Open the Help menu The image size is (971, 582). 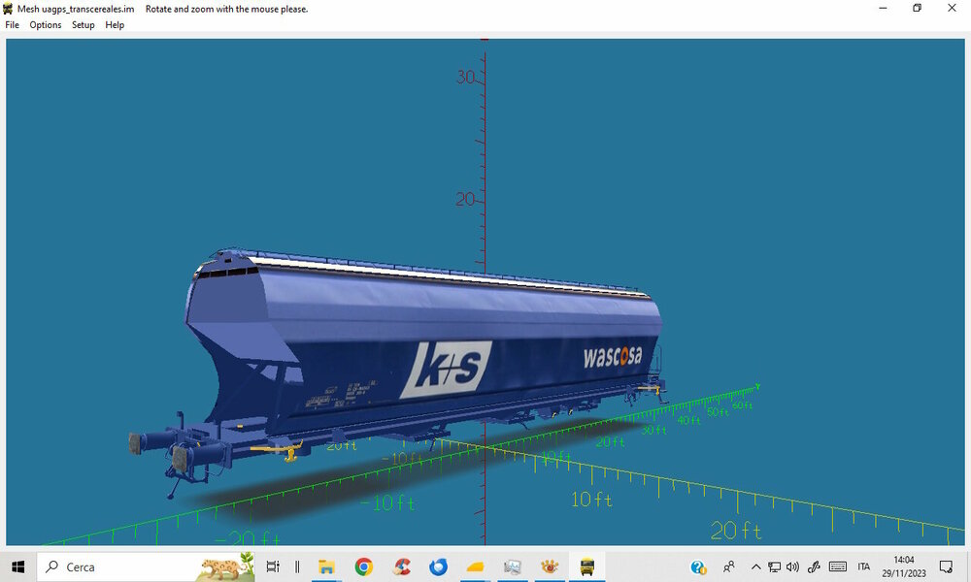click(115, 25)
